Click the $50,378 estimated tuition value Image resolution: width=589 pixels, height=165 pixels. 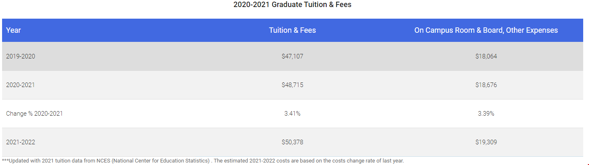292,142
